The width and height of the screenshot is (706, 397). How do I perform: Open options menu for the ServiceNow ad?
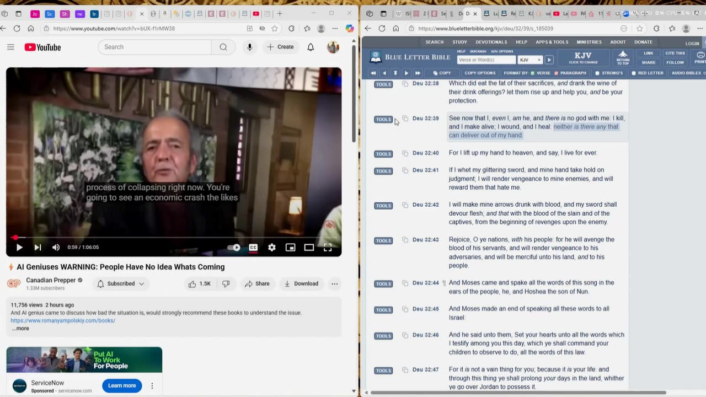click(152, 386)
